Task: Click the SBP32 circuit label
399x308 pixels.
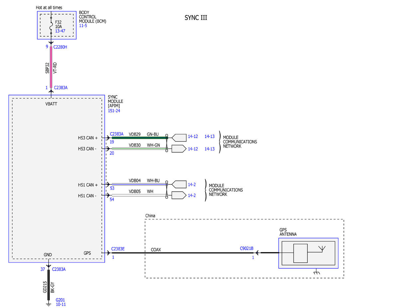Action: pos(47,67)
